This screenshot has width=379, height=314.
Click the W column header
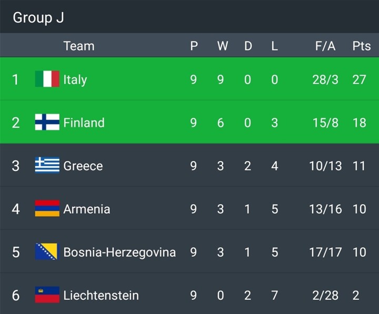(222, 46)
